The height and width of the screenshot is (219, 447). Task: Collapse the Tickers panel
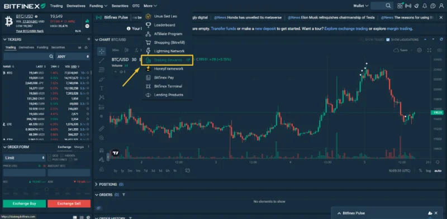click(4, 40)
